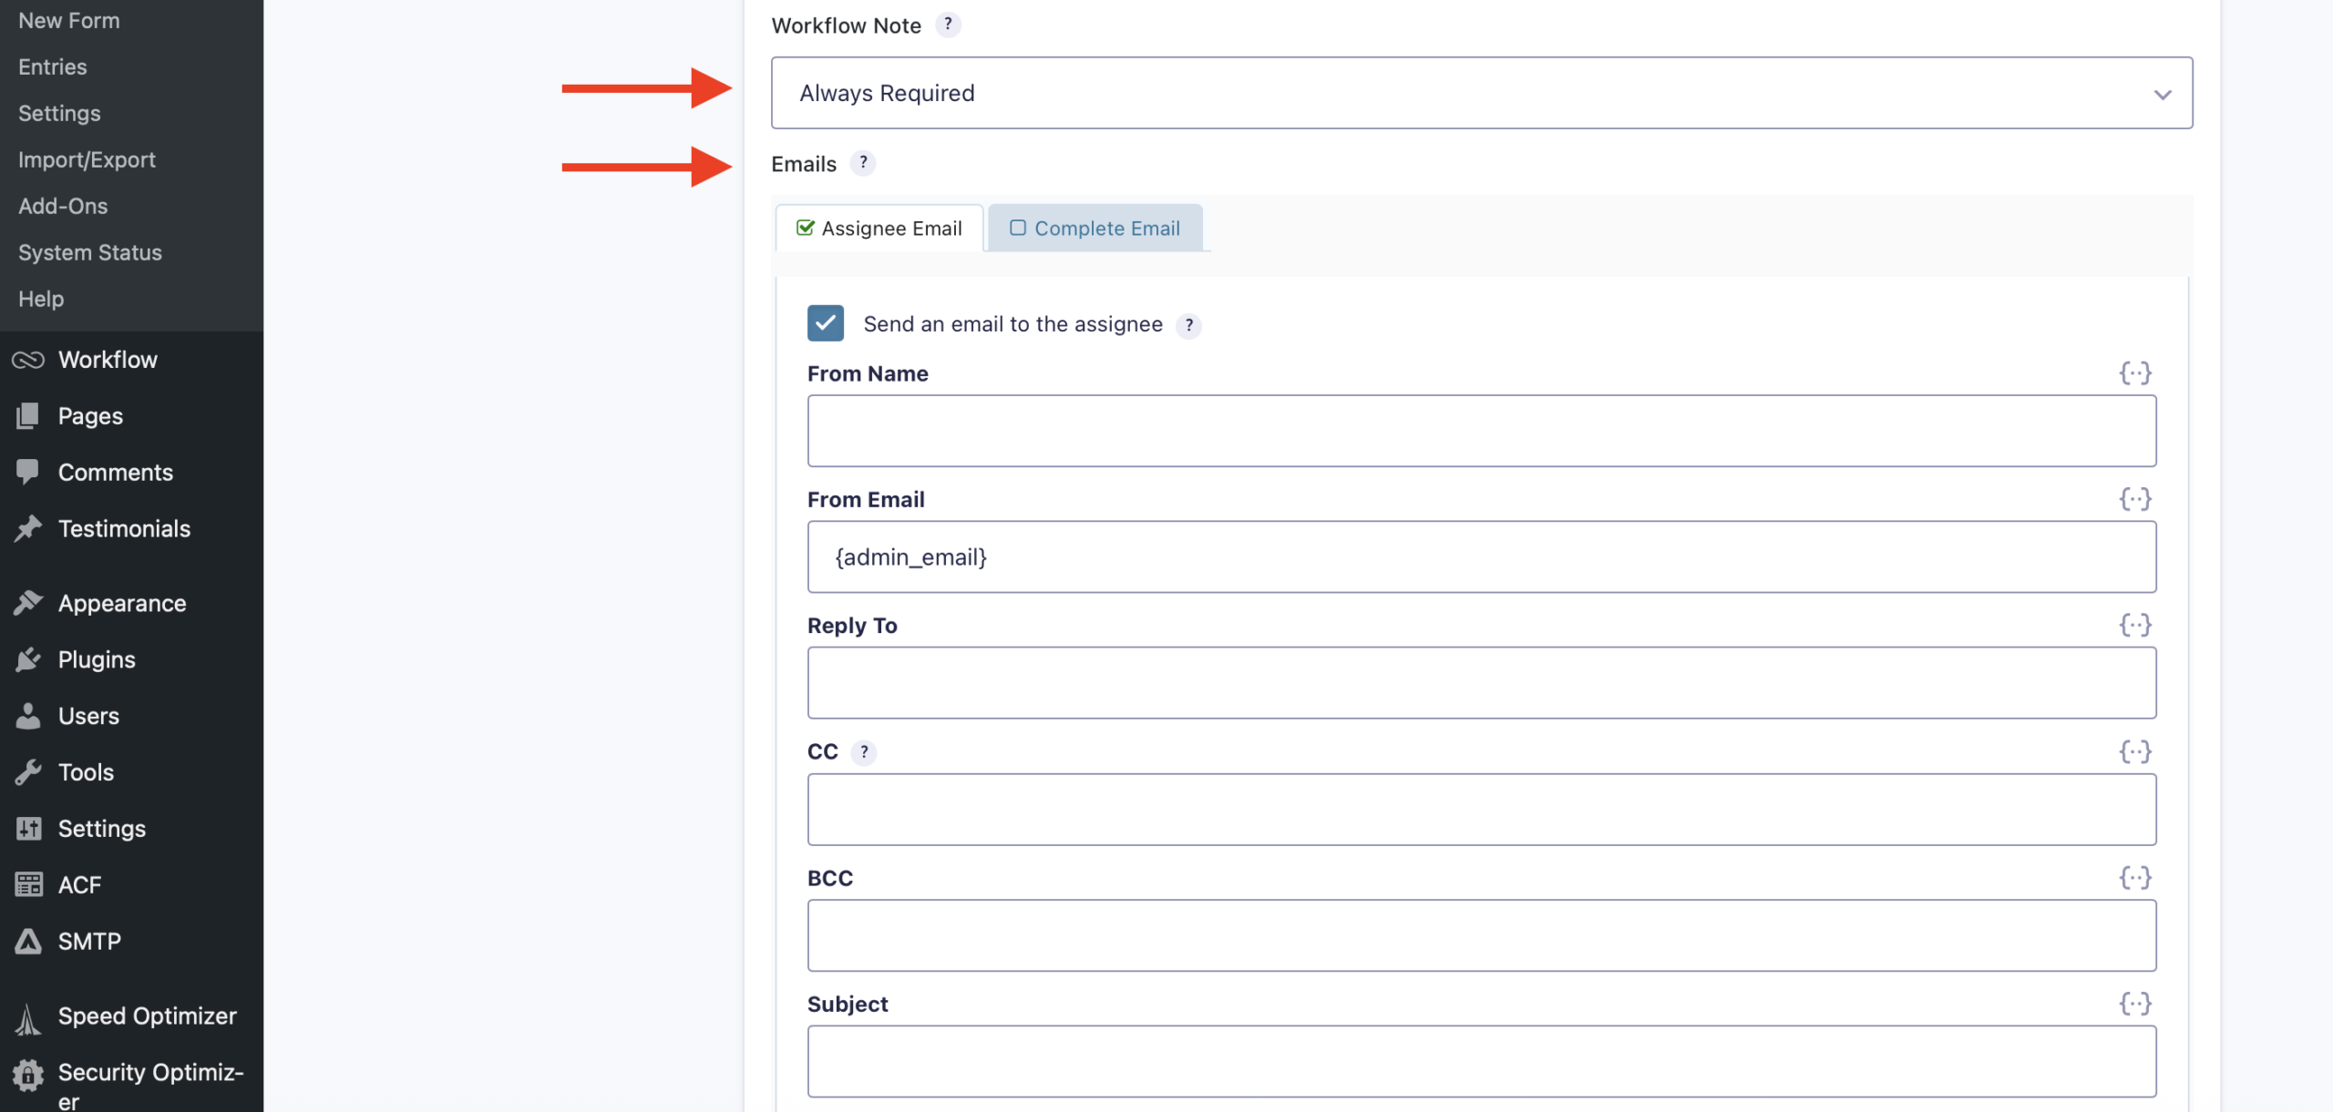Open Comments from the sidebar
The height and width of the screenshot is (1112, 2333).
click(x=116, y=472)
